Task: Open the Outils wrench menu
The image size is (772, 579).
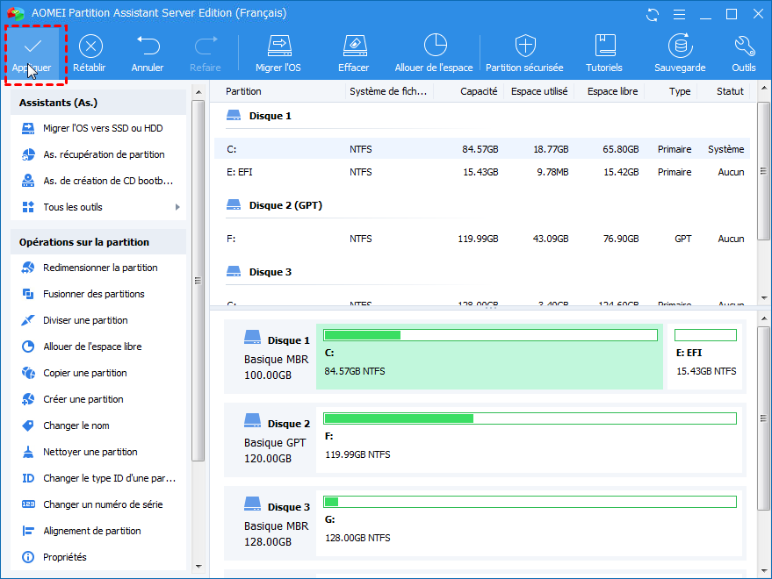Action: pyautogui.click(x=743, y=53)
